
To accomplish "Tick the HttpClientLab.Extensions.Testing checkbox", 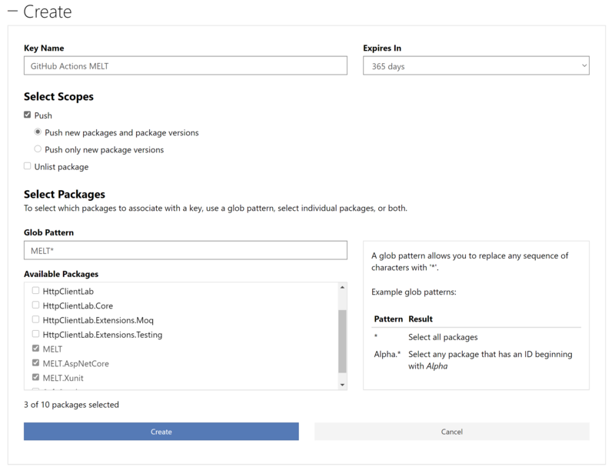I will tap(36, 334).
